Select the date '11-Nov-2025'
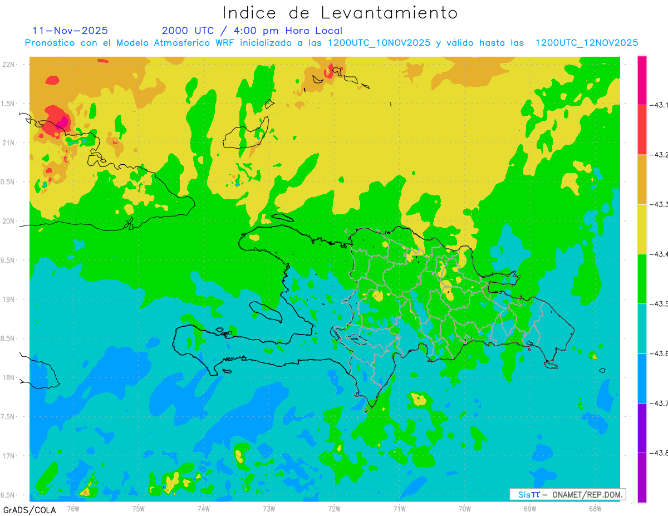 pyautogui.click(x=70, y=31)
